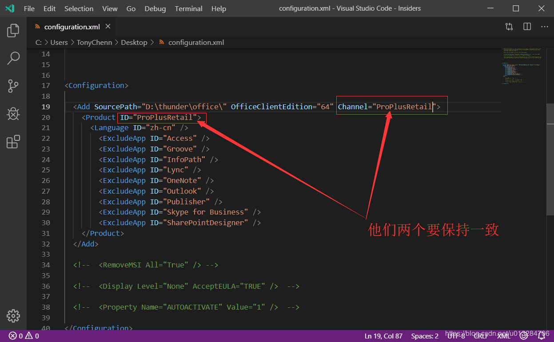554x342 pixels.
Task: Click the C: breadcrumb segment
Action: (39, 42)
